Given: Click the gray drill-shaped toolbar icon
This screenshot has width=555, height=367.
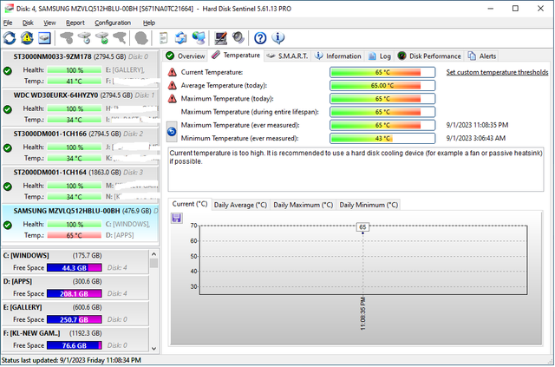Looking at the screenshot, I should [x=120, y=38].
